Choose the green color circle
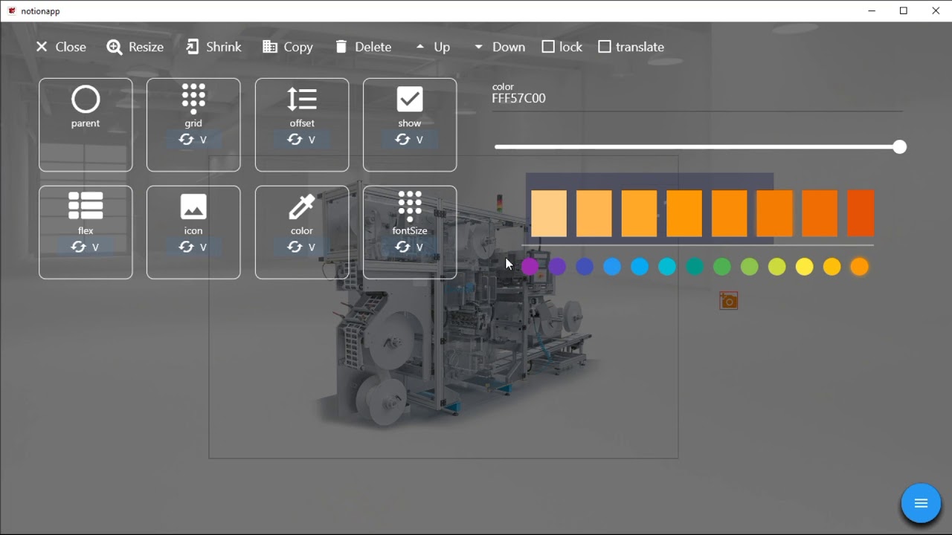This screenshot has height=535, width=952. click(722, 267)
